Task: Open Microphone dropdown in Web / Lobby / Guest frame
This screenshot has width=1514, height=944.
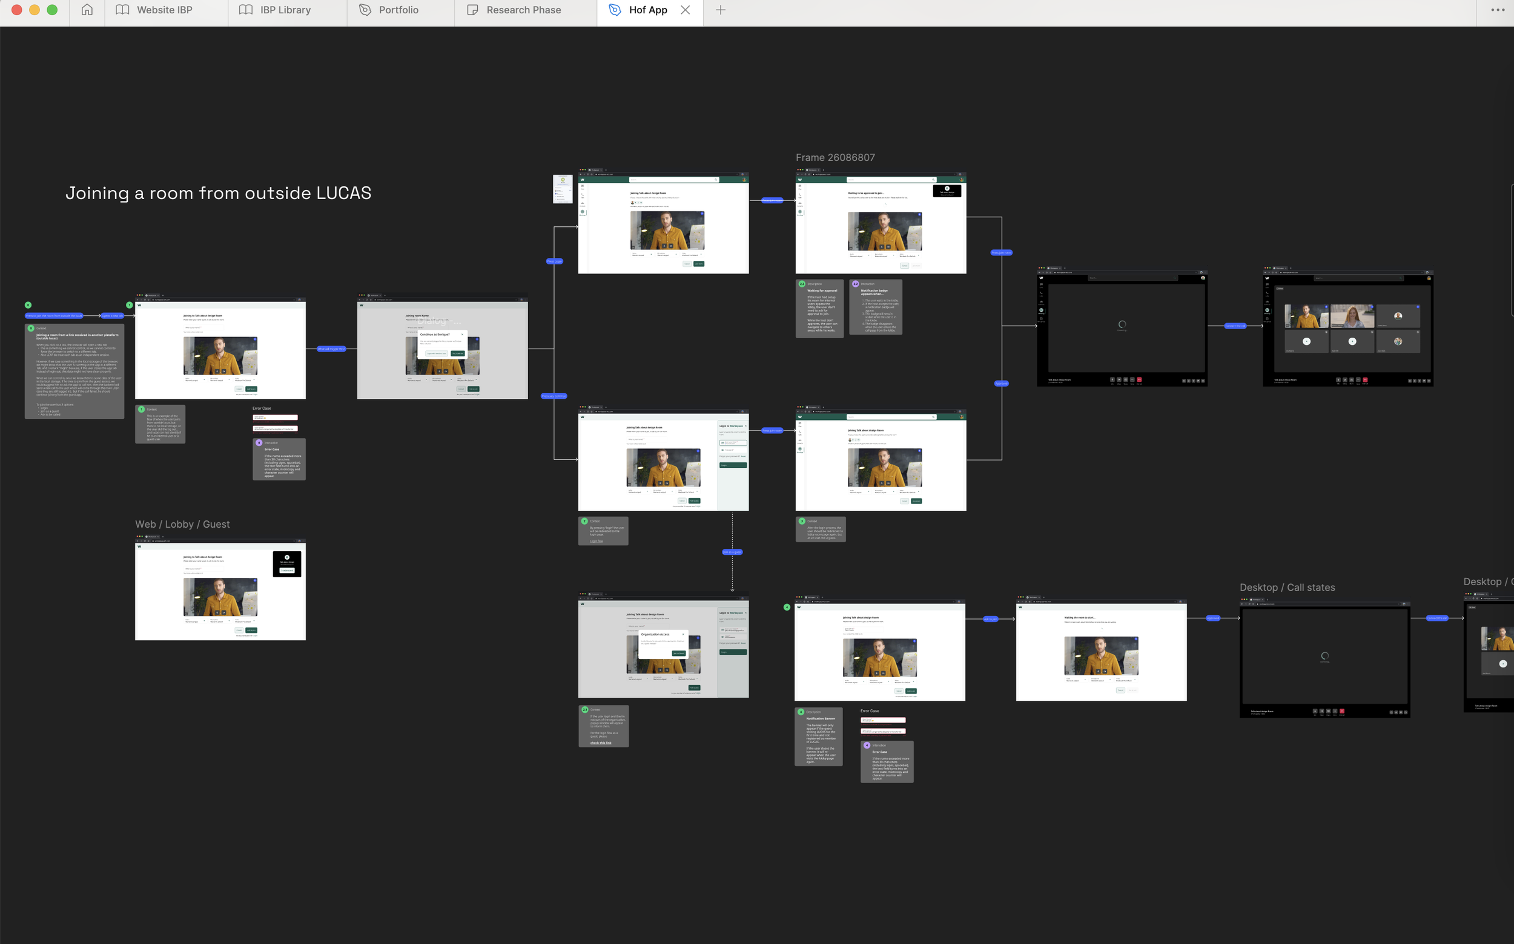Action: point(221,621)
